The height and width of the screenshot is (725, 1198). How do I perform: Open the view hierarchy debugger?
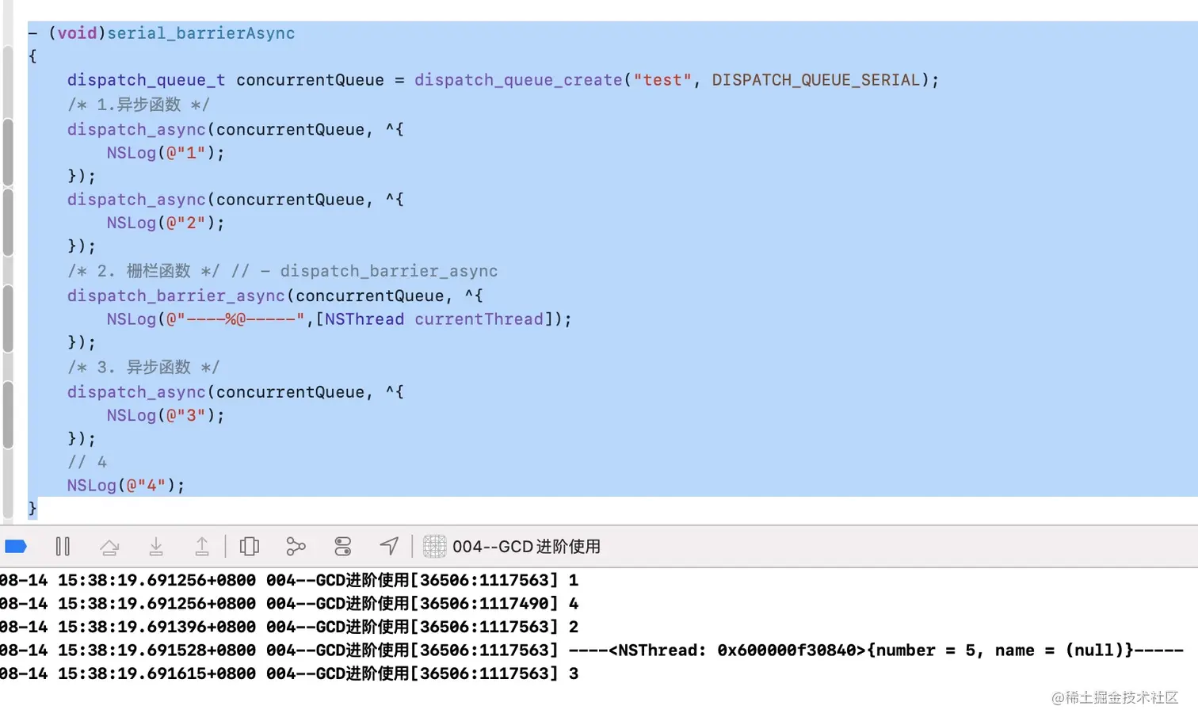pyautogui.click(x=250, y=546)
